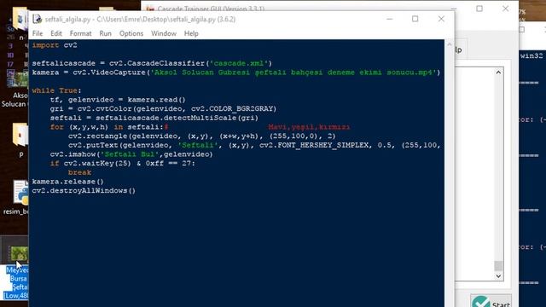Click the 'cascade.xml' string in code
This screenshot has width=546, height=307.
point(239,63)
